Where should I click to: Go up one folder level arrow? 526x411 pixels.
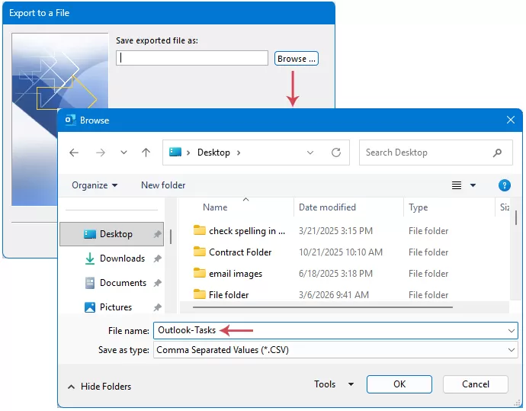pos(146,153)
